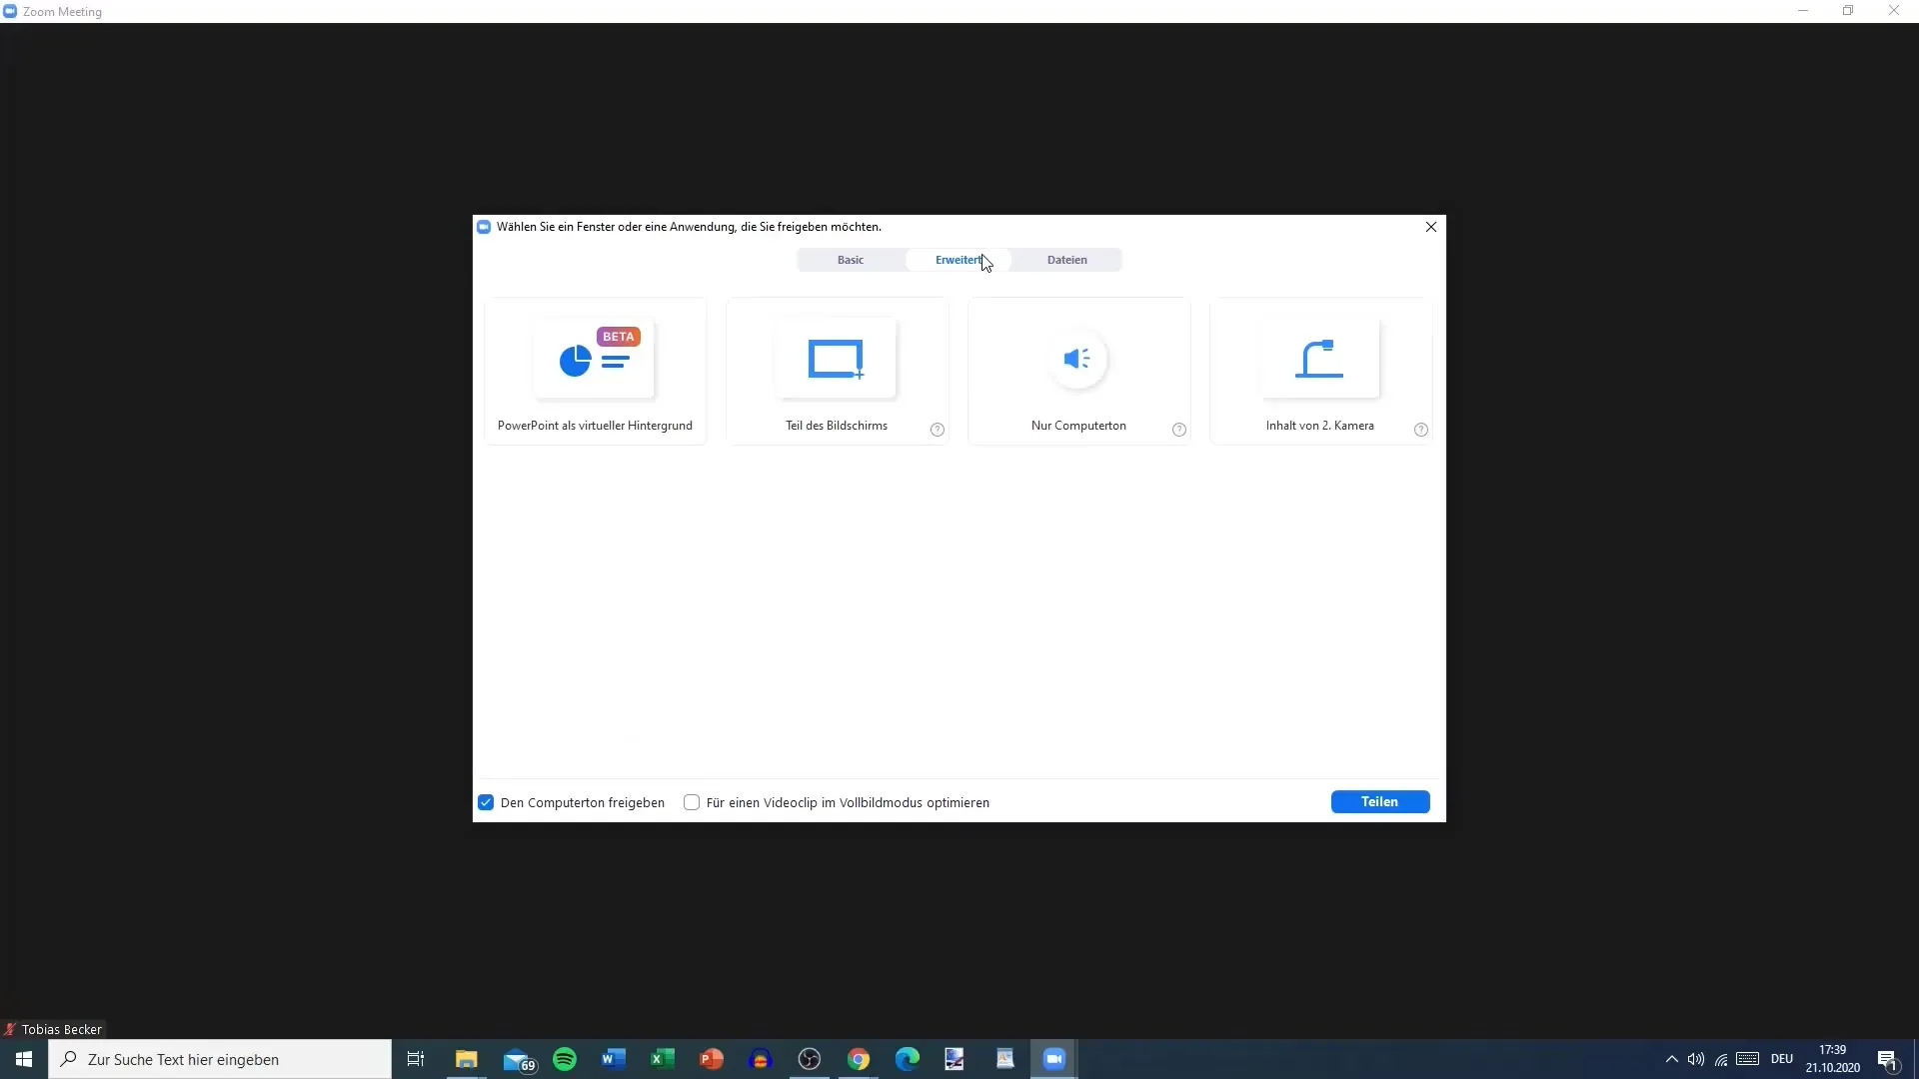Expand hidden system tray icons

point(1671,1059)
